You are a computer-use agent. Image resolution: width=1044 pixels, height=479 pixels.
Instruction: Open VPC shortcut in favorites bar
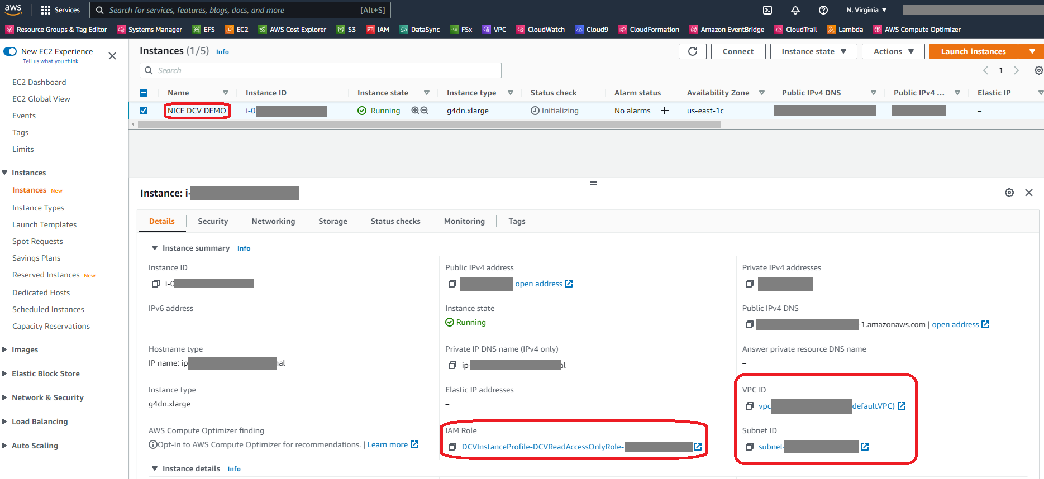coord(494,30)
